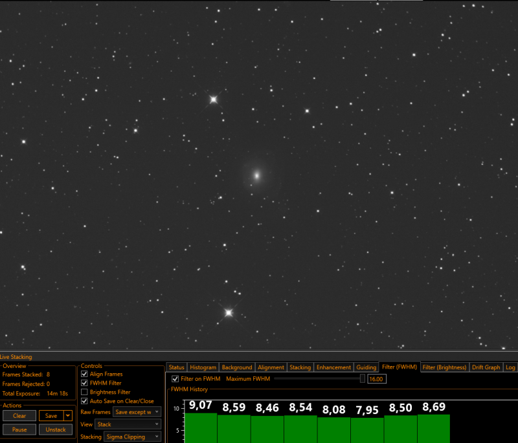Image resolution: width=518 pixels, height=443 pixels.
Task: Click the FWHM History label
Action: click(x=189, y=389)
